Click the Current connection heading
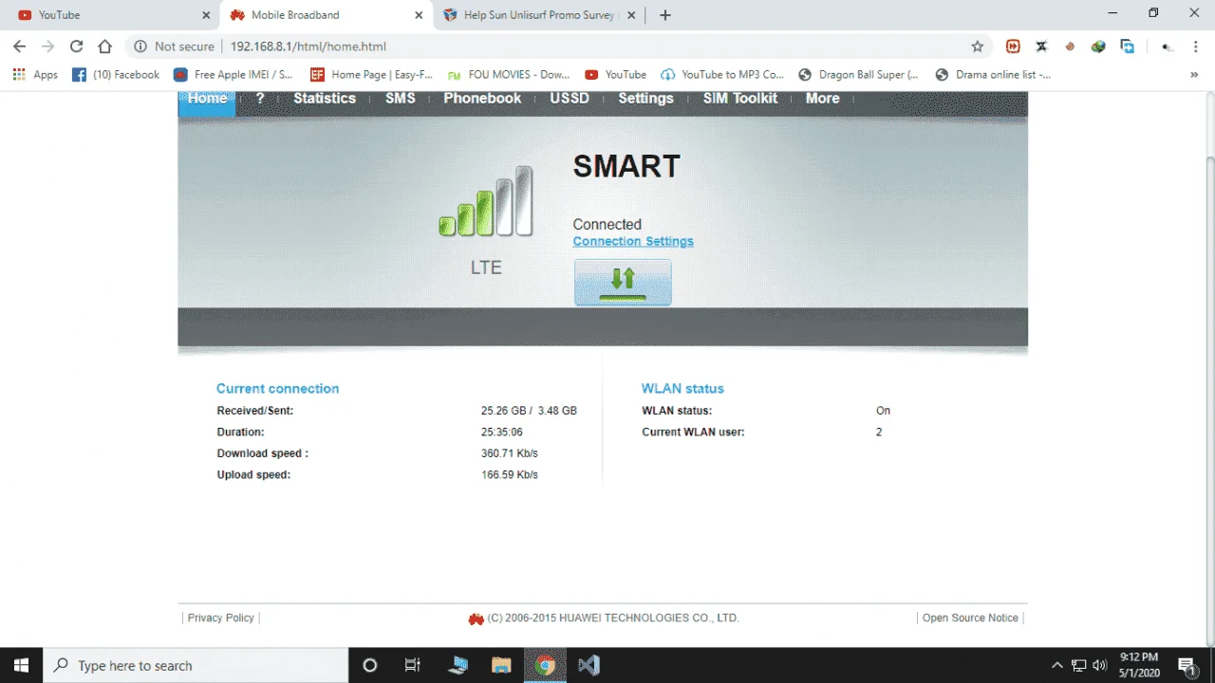This screenshot has width=1215, height=683. pos(277,389)
